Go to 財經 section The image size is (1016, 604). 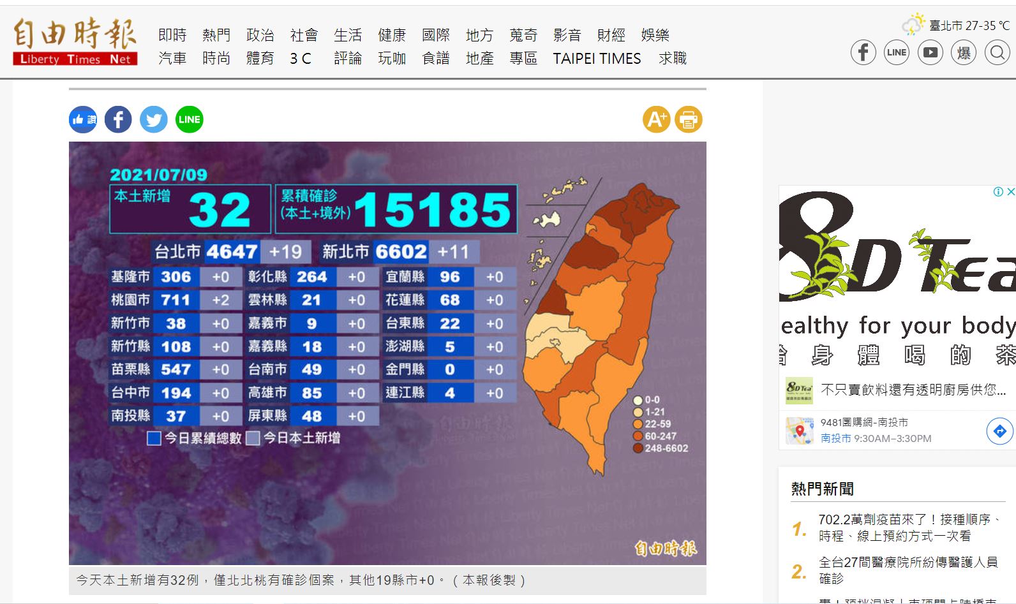(611, 35)
